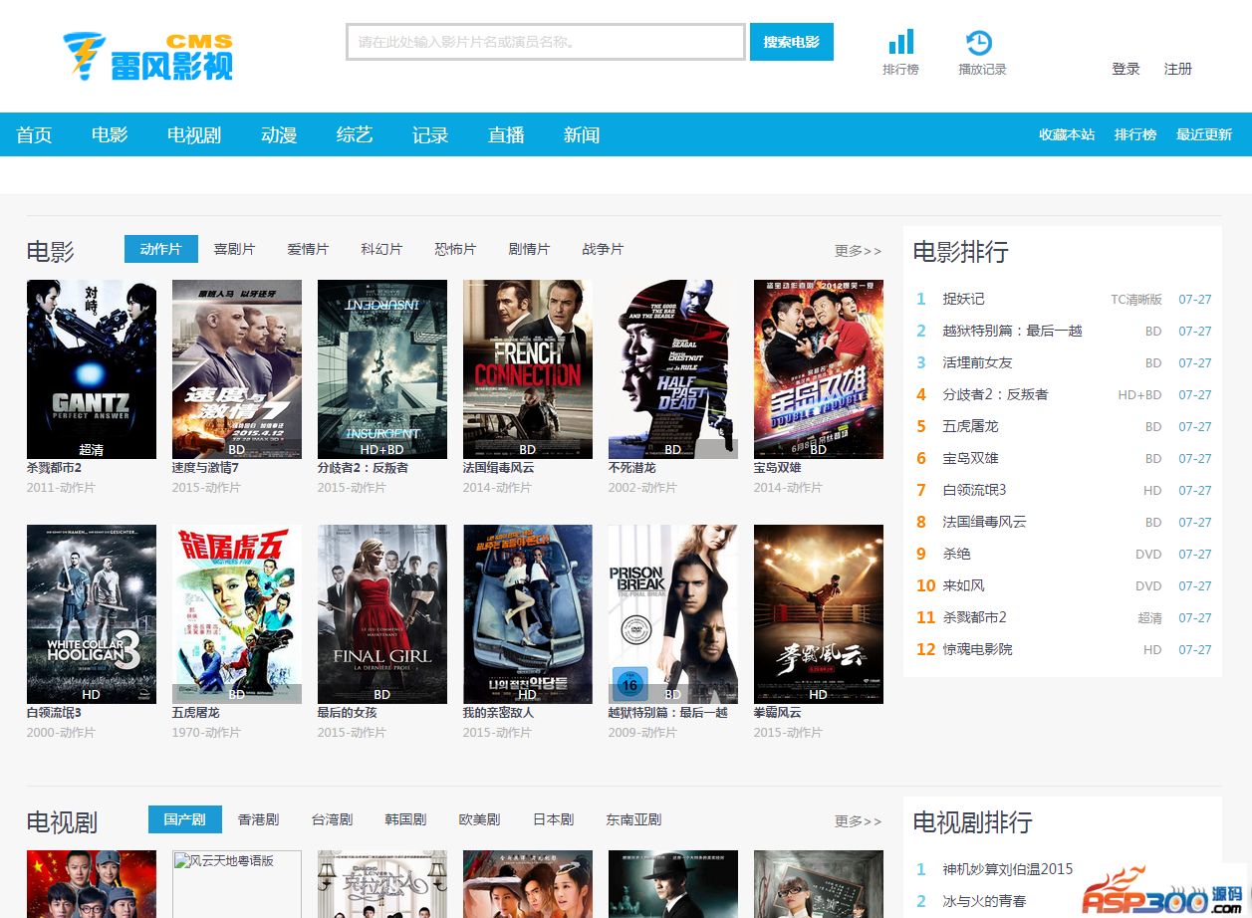The image size is (1252, 918).
Task: Open the 我的亲密敌人 poster
Action: (528, 614)
